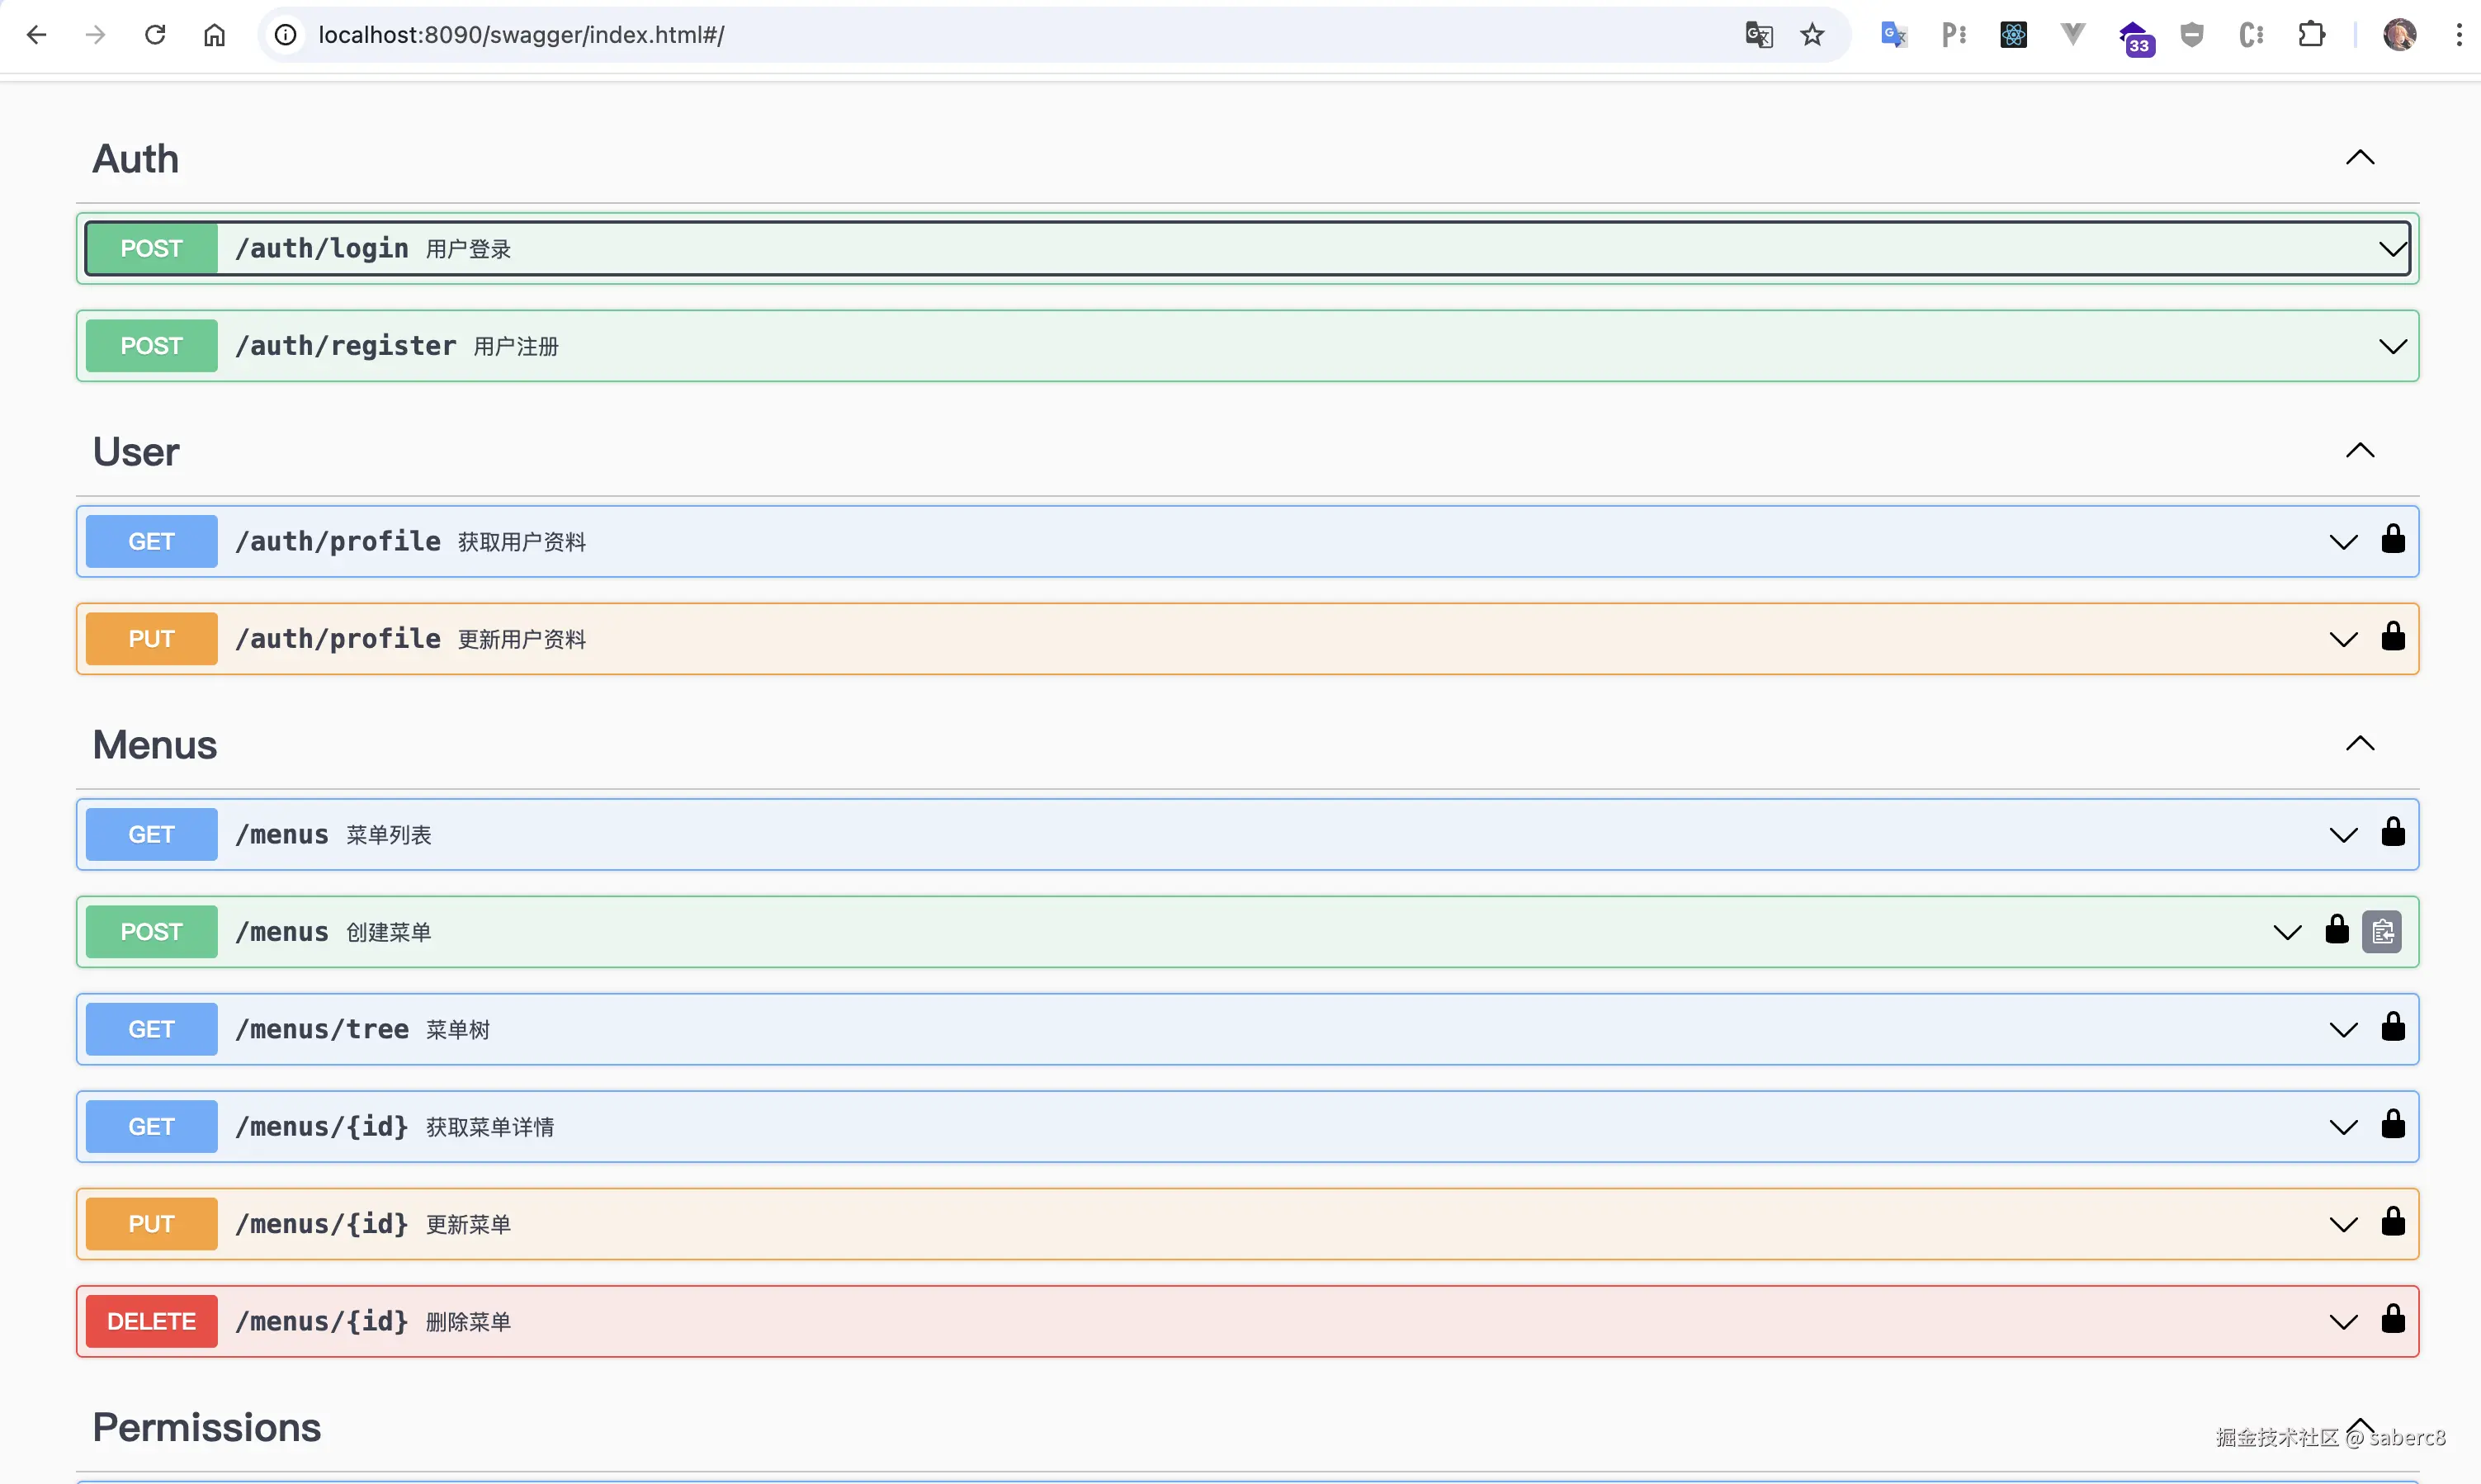Collapse the Menus section
The width and height of the screenshot is (2481, 1484).
click(x=2359, y=744)
